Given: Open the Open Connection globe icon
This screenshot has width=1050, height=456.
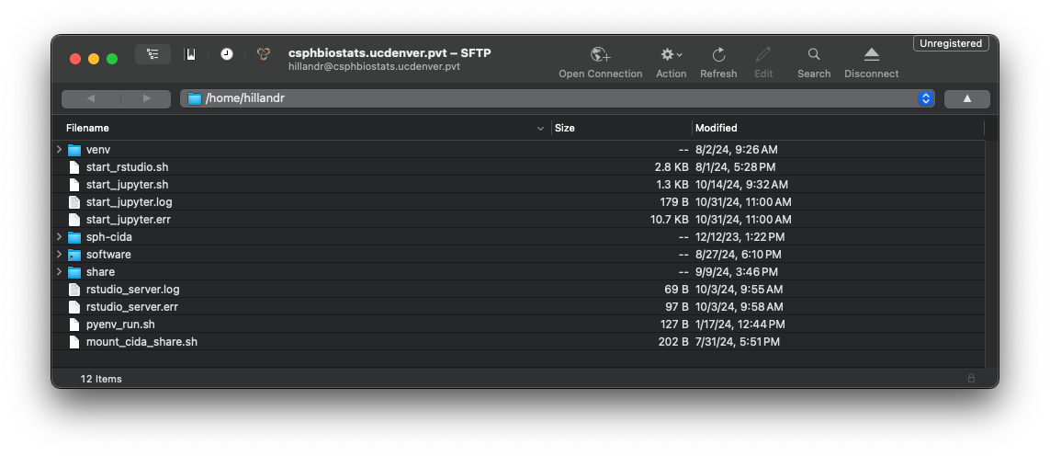Looking at the screenshot, I should tap(600, 54).
